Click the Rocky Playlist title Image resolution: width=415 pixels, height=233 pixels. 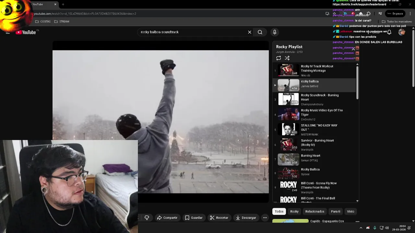pos(289,47)
